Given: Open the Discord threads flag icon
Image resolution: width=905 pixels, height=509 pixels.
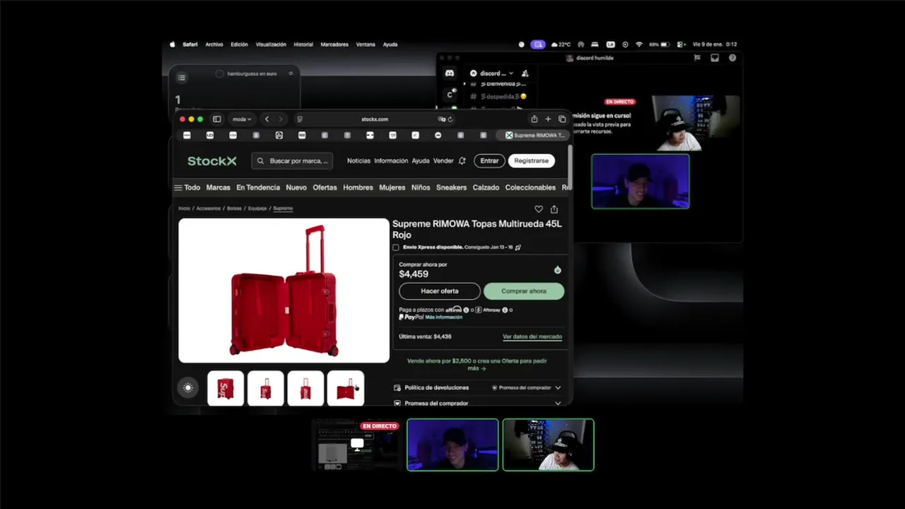Looking at the screenshot, I should [x=697, y=58].
